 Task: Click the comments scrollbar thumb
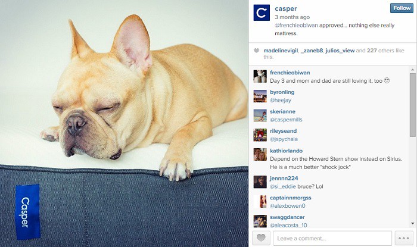[412, 105]
